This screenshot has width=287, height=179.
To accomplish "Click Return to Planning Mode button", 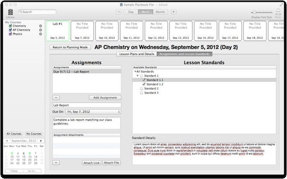I will [x=70, y=47].
